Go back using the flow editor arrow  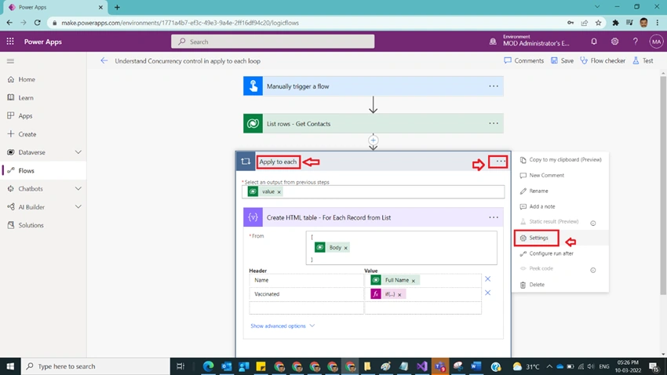tap(104, 60)
